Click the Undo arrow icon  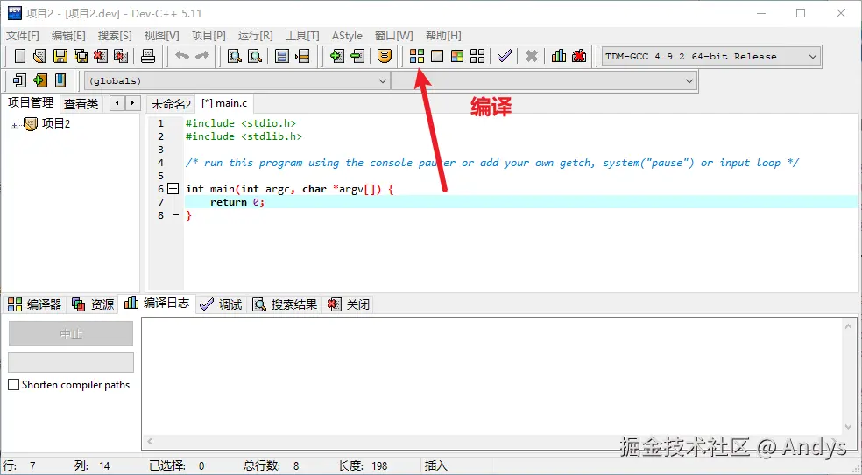[x=182, y=56]
